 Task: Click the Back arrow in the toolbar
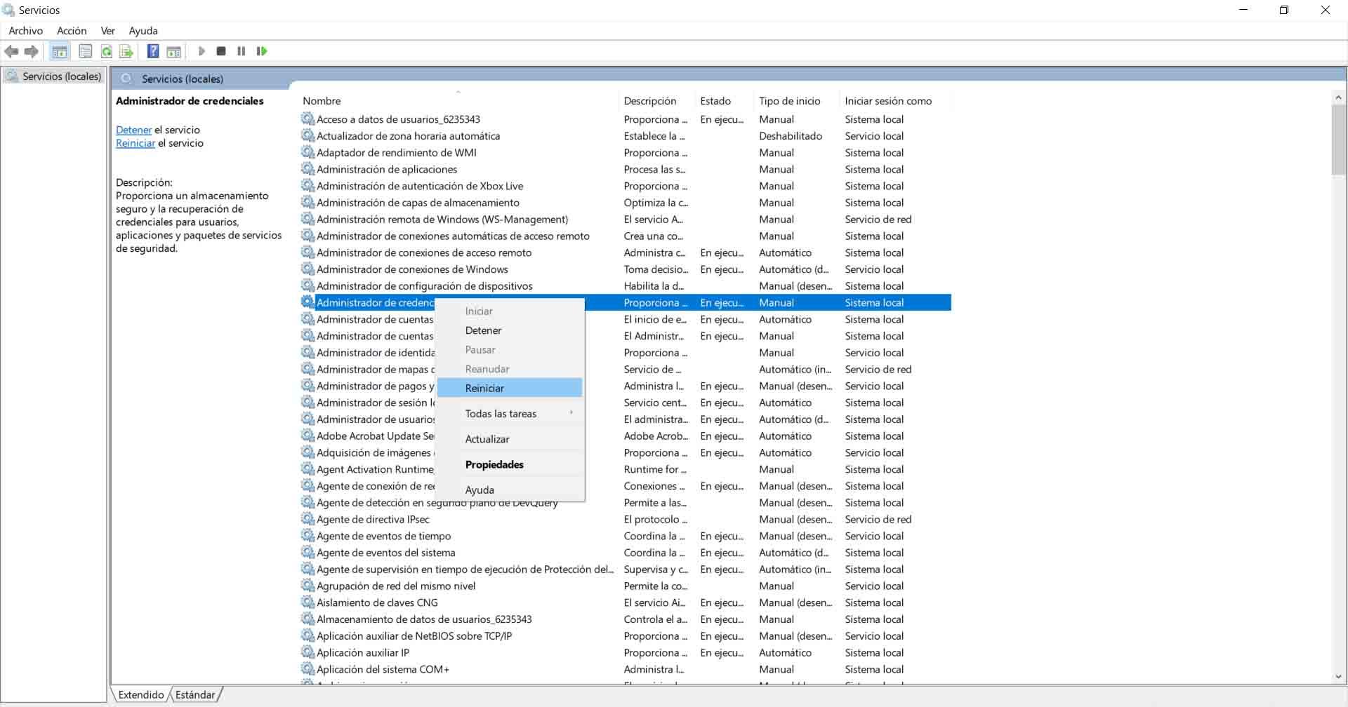(11, 51)
